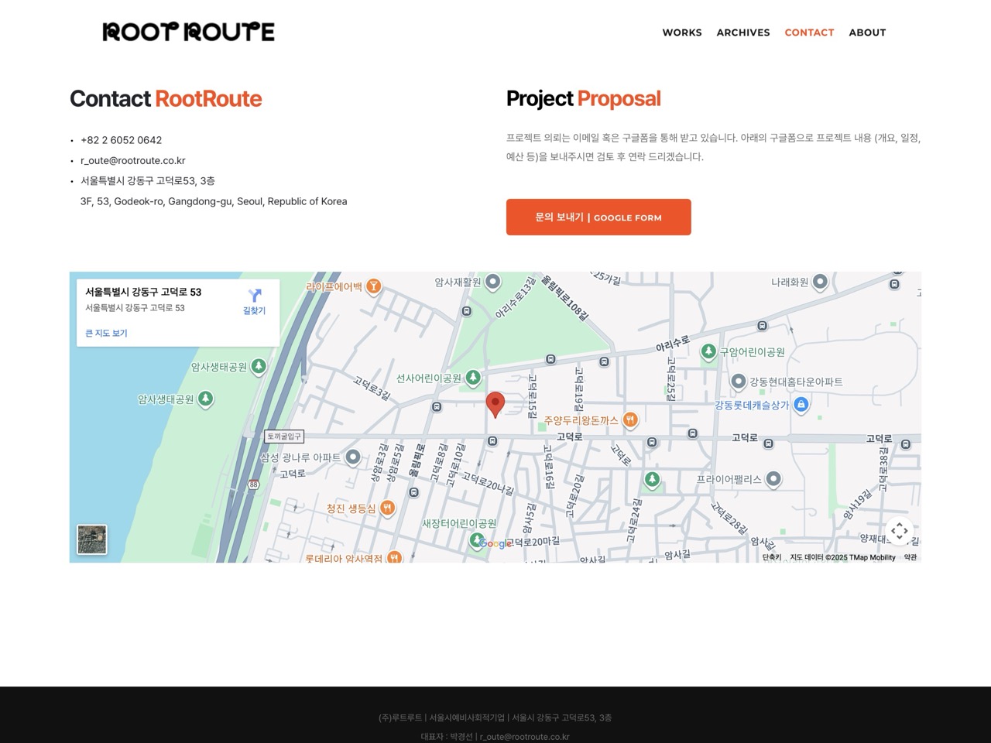Click 구암어린이공원 park marker icon

click(x=708, y=351)
